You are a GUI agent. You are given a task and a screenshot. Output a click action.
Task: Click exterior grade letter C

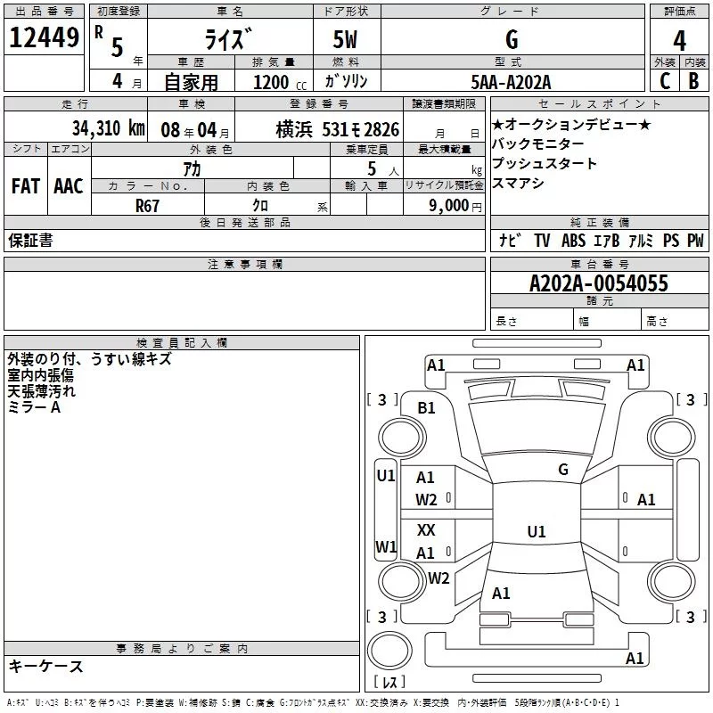(x=665, y=81)
